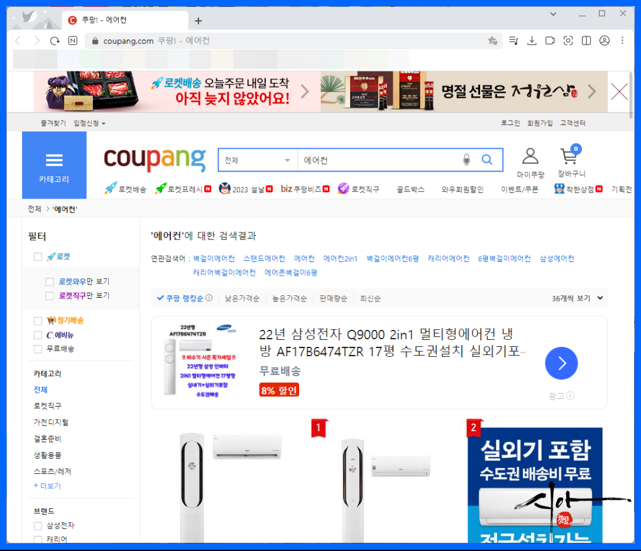
Task: Open the 로켓배송 meat gift banner
Action: coord(177,92)
